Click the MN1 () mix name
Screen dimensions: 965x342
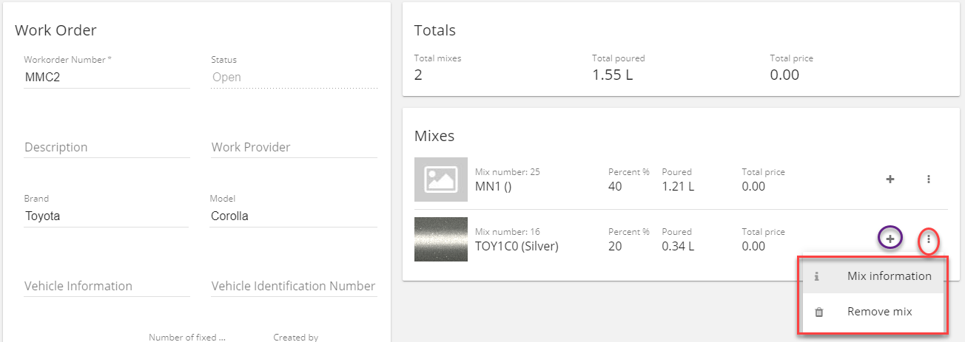coord(494,186)
